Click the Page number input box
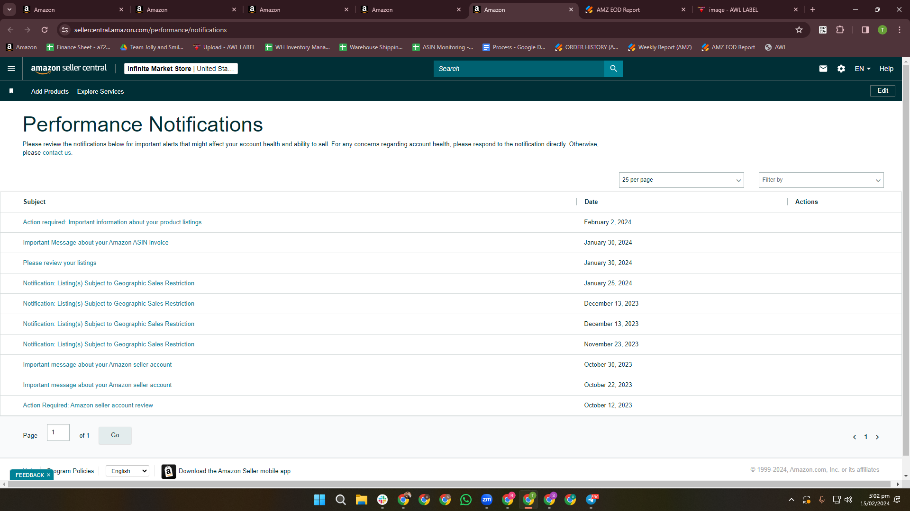The image size is (910, 511). pyautogui.click(x=58, y=432)
